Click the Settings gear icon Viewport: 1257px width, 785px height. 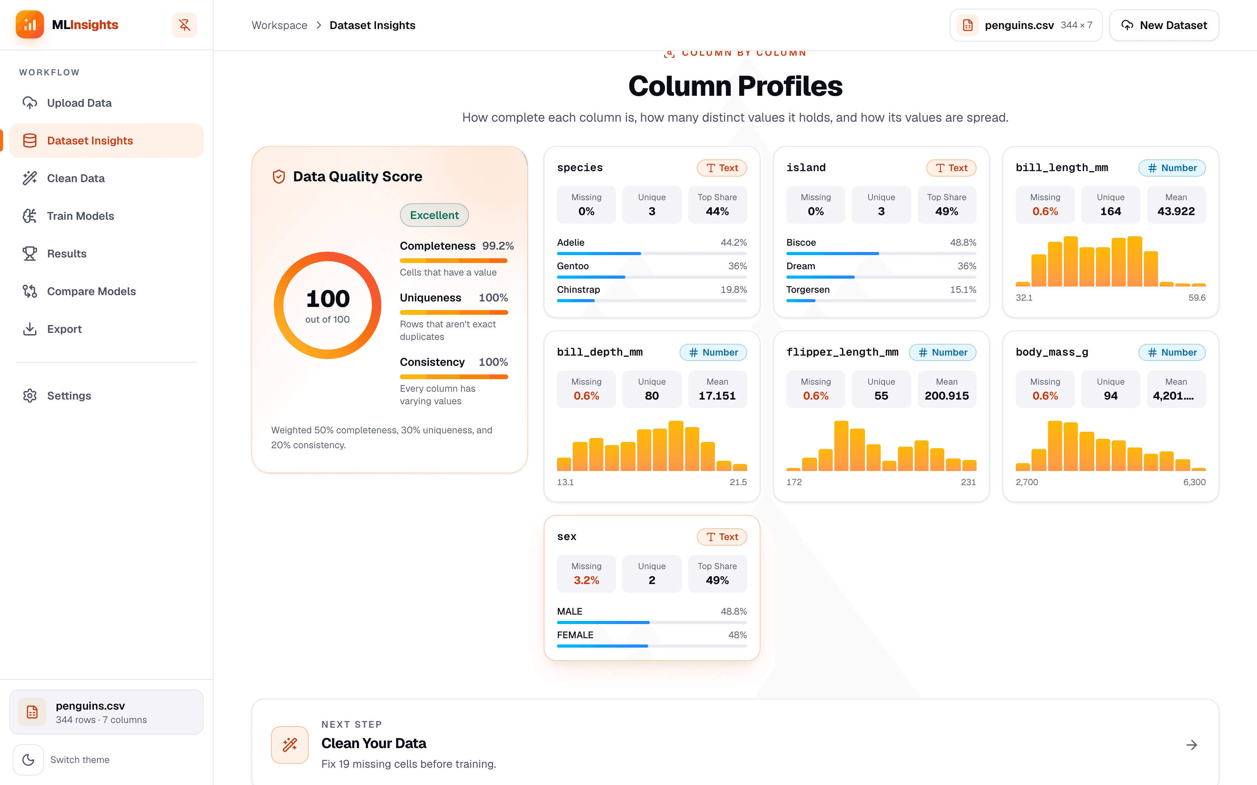coord(29,396)
